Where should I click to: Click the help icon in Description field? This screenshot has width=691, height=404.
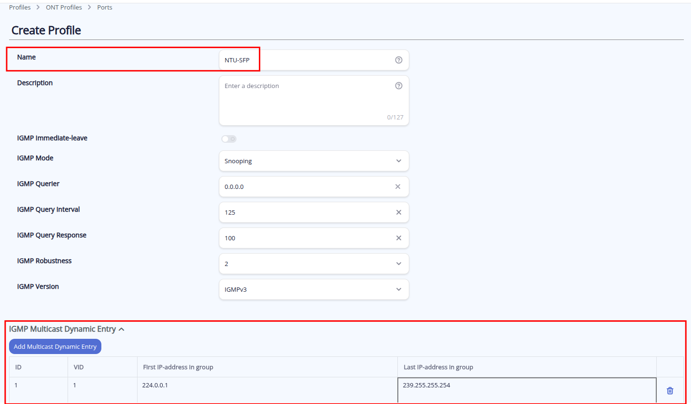pyautogui.click(x=399, y=86)
